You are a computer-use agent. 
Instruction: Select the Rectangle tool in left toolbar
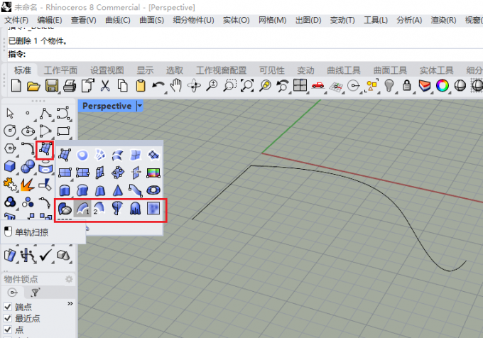click(x=63, y=131)
